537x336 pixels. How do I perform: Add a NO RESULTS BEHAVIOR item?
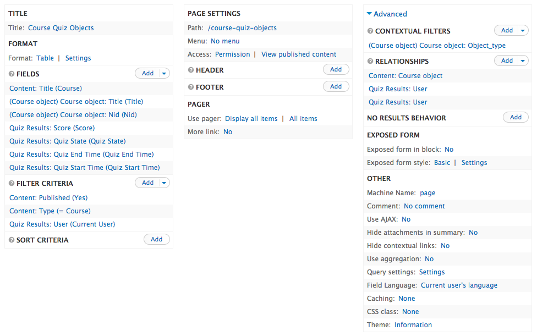pos(516,117)
